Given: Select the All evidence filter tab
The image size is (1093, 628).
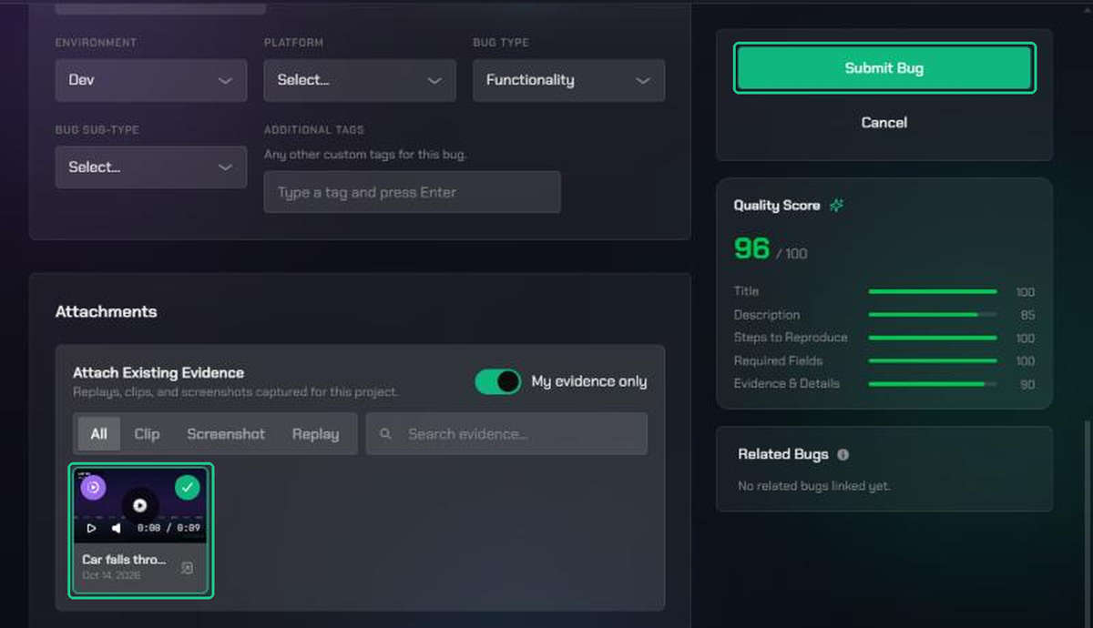Looking at the screenshot, I should pyautogui.click(x=98, y=434).
